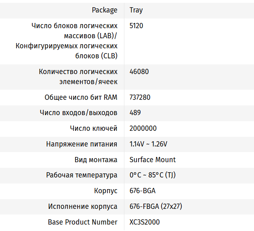This screenshot has width=254, height=231.
Task: Click the '676-BGA' case value
Action: point(143,191)
